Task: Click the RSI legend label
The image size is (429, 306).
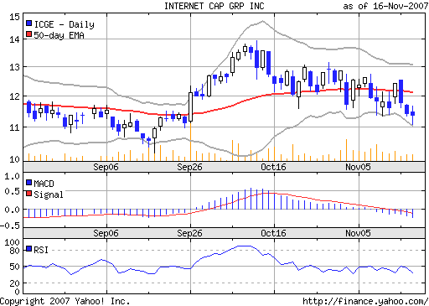Action: [x=41, y=250]
